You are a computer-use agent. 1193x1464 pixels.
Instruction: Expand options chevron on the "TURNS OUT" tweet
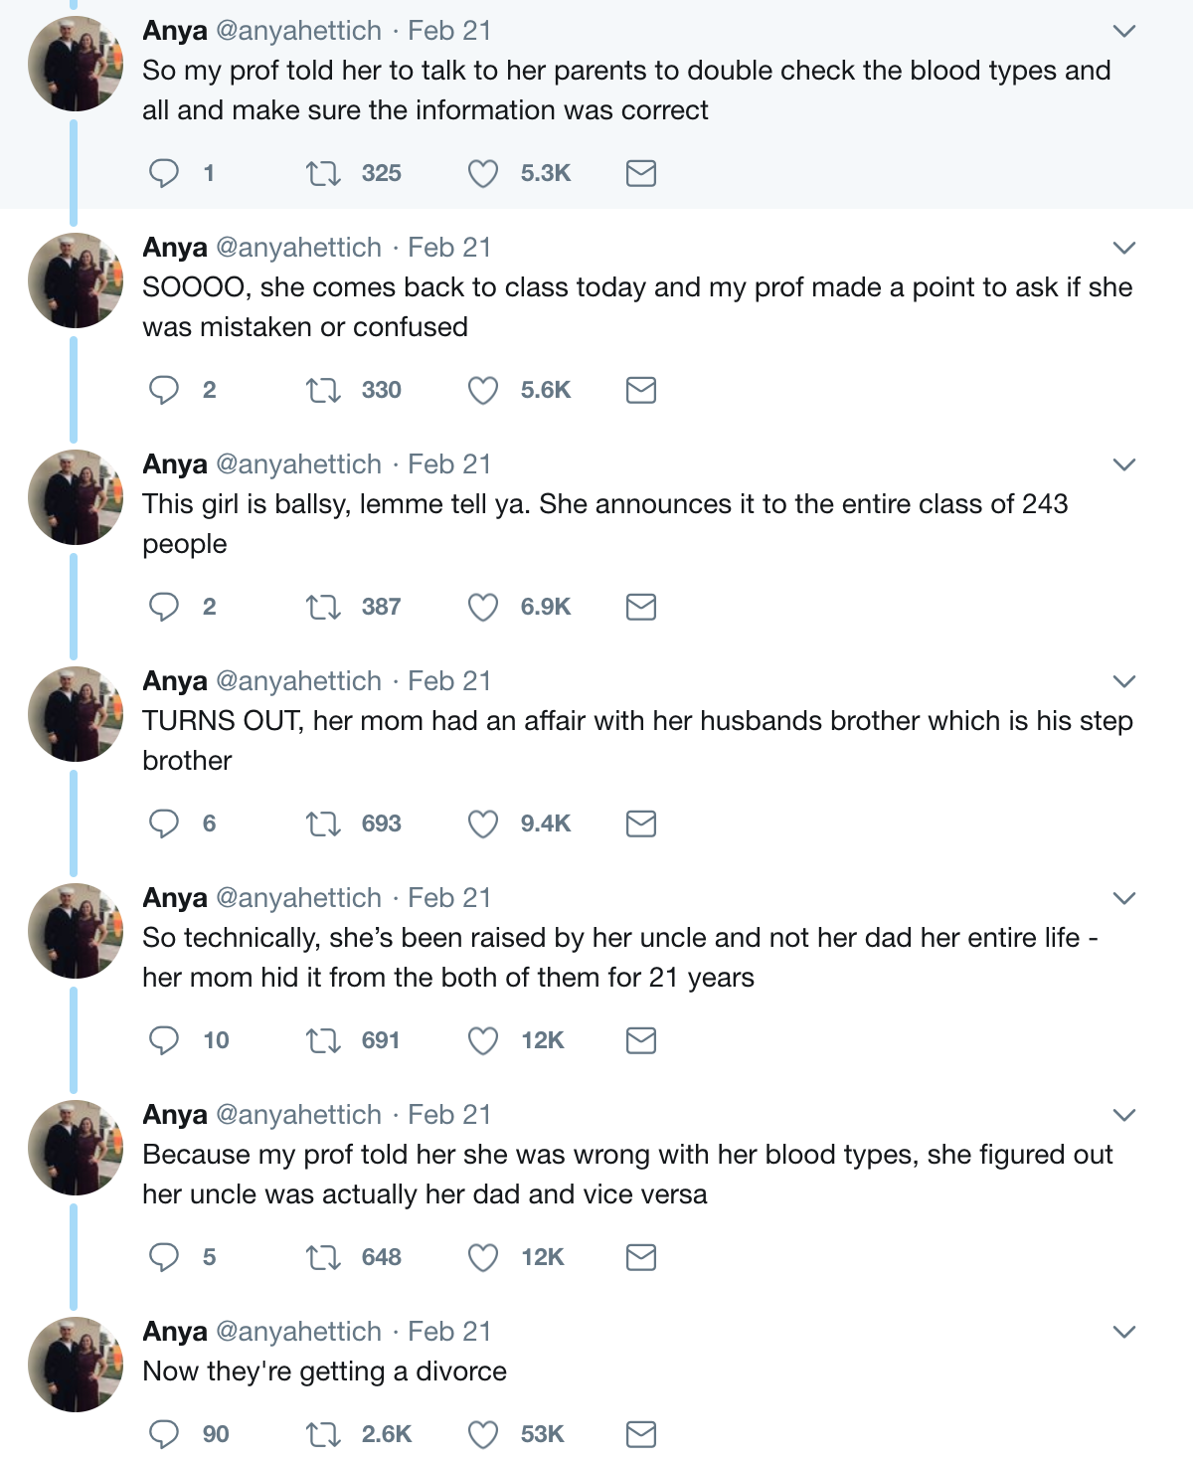(x=1123, y=682)
